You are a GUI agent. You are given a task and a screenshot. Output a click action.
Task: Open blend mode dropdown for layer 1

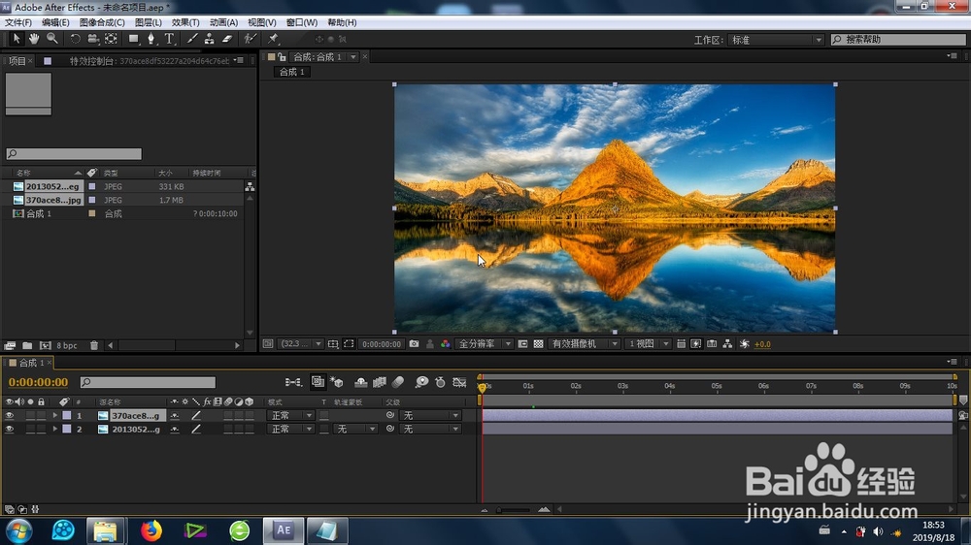(x=290, y=416)
